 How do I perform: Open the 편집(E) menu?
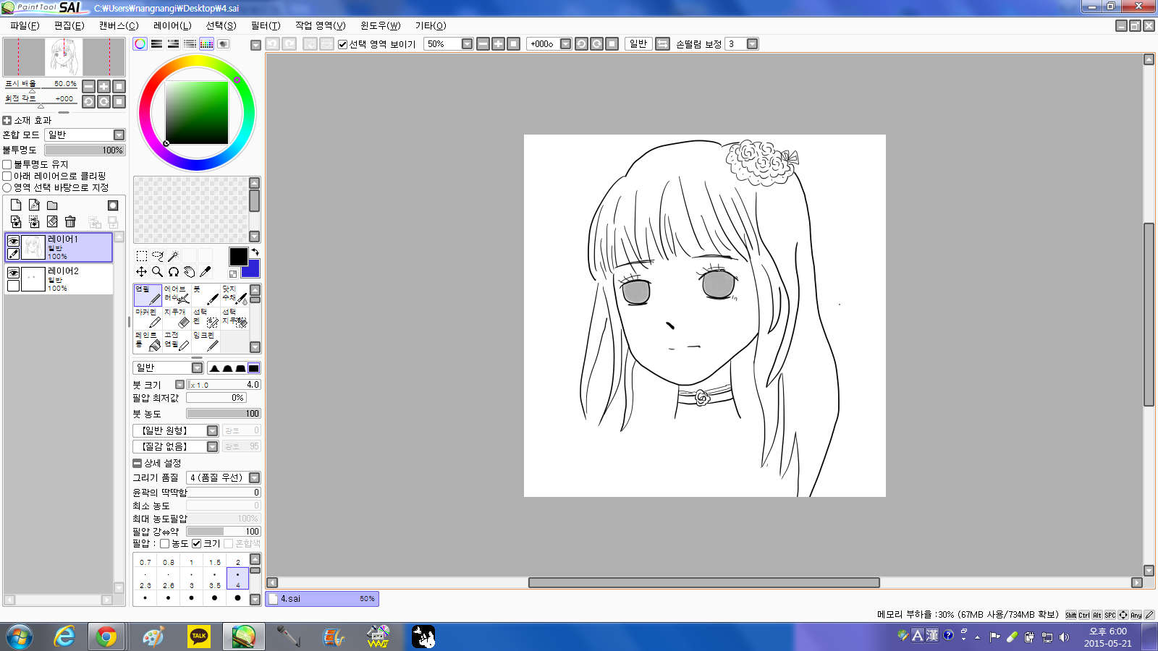(x=69, y=25)
